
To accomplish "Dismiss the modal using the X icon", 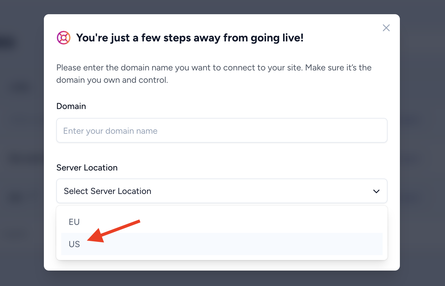I will coord(386,28).
